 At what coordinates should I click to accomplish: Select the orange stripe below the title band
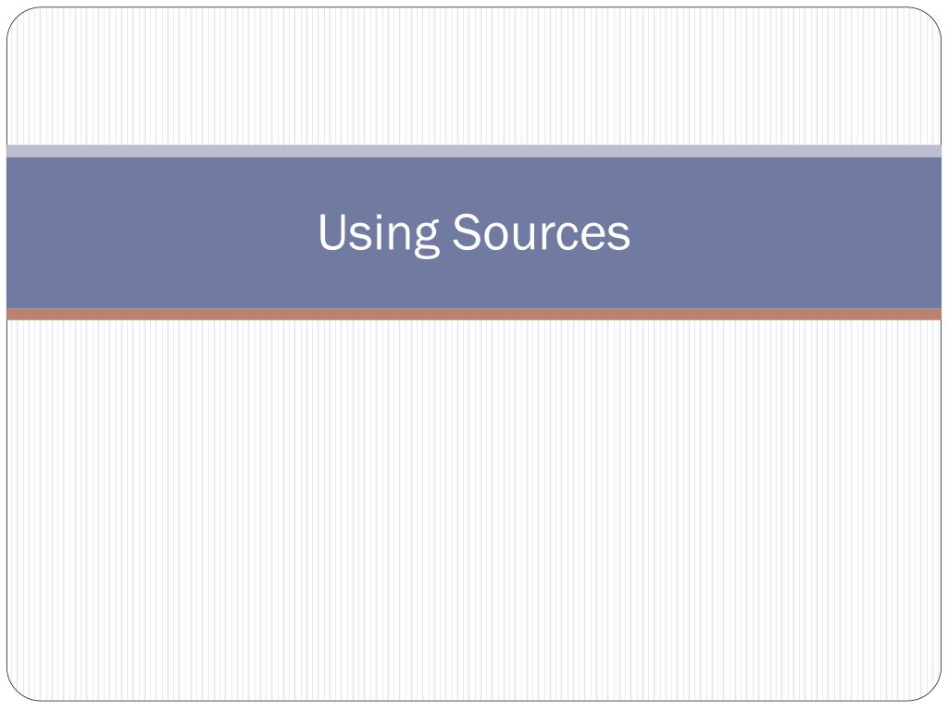(x=474, y=315)
